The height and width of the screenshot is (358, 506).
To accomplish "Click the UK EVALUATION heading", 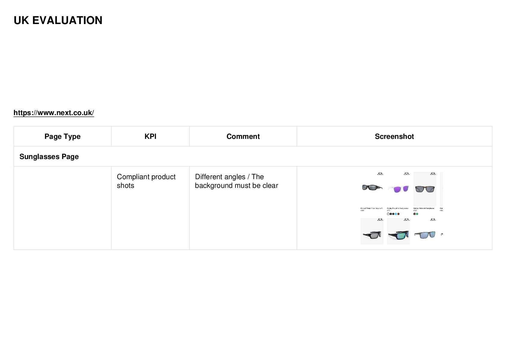I will (x=58, y=20).
